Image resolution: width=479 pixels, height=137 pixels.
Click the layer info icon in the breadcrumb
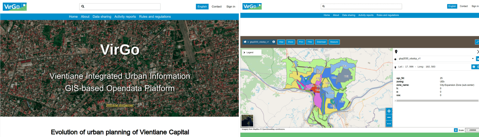click(274, 42)
